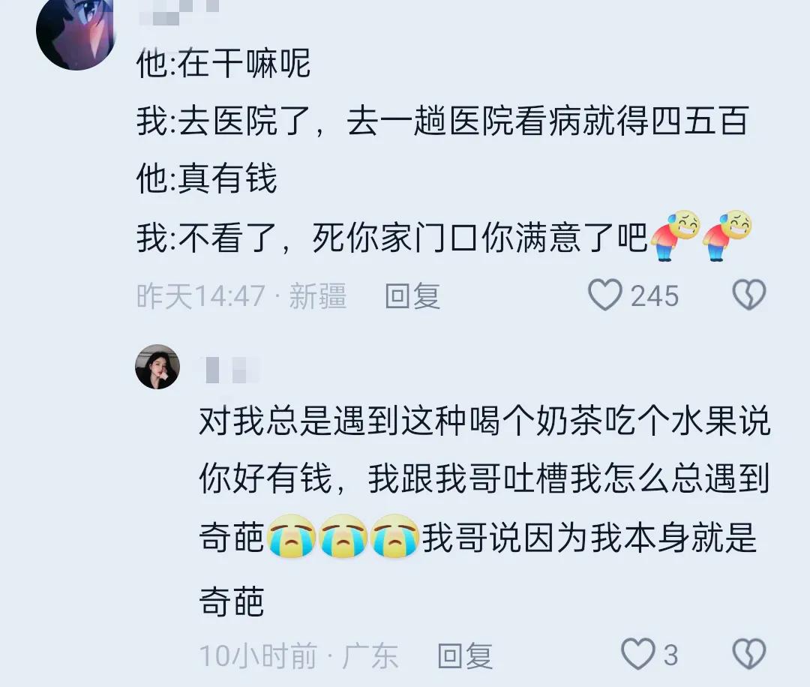Tap the 广东 location label
This screenshot has width=810, height=687.
point(370,655)
